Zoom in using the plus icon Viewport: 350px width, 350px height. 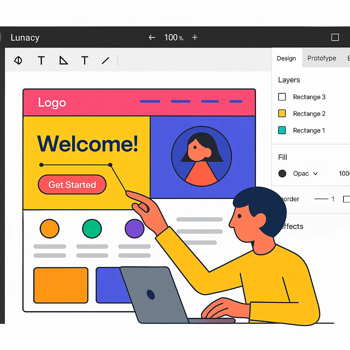pos(194,37)
